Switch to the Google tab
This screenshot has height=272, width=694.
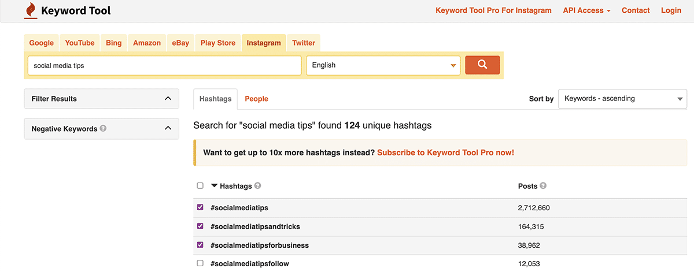42,43
